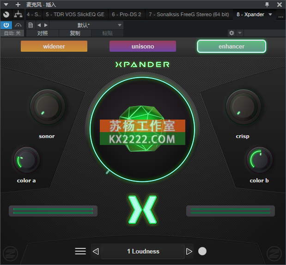Click the glowing X logo button
Viewport: 286px width, 265px height.
tap(142, 210)
